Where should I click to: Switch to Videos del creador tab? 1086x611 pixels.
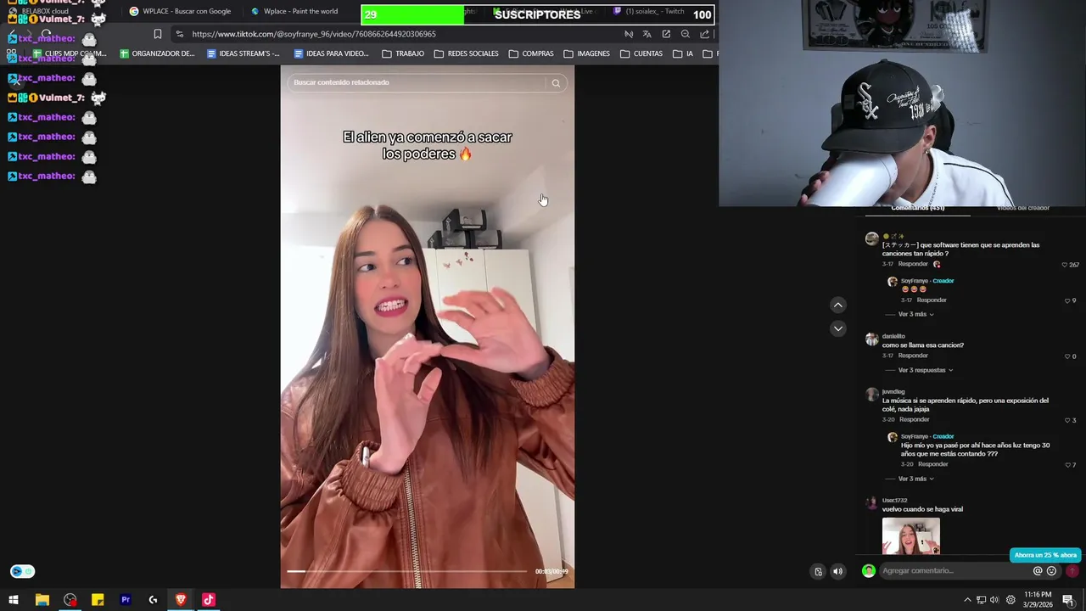pos(1022,208)
